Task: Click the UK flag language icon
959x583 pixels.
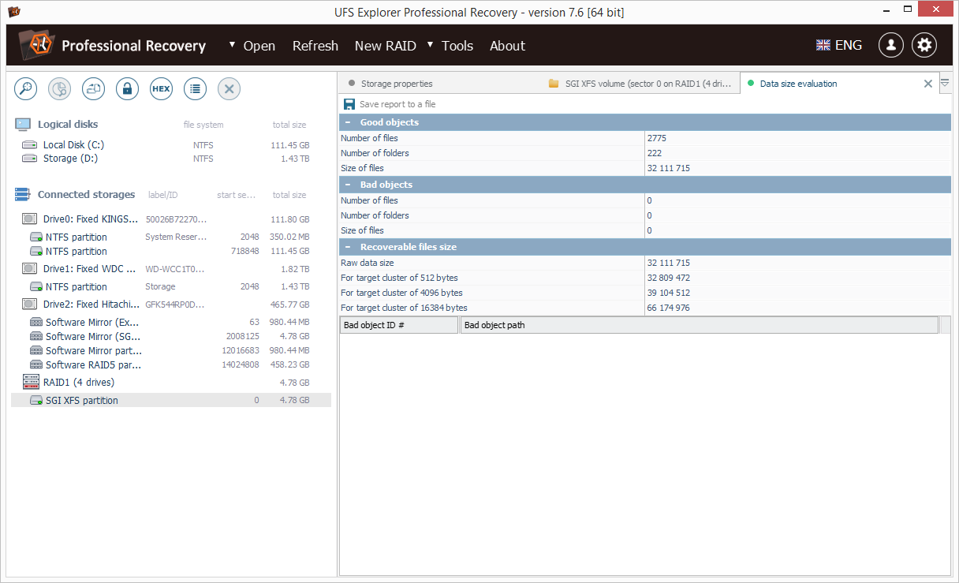Action: (x=823, y=45)
